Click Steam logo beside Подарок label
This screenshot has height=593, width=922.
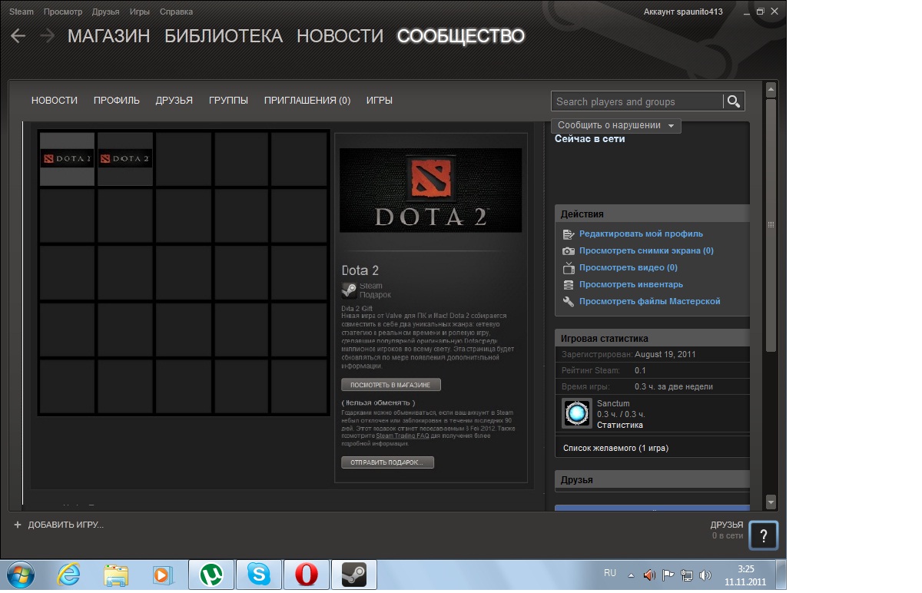[x=349, y=290]
